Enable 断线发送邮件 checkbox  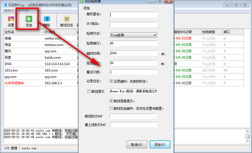(111, 109)
